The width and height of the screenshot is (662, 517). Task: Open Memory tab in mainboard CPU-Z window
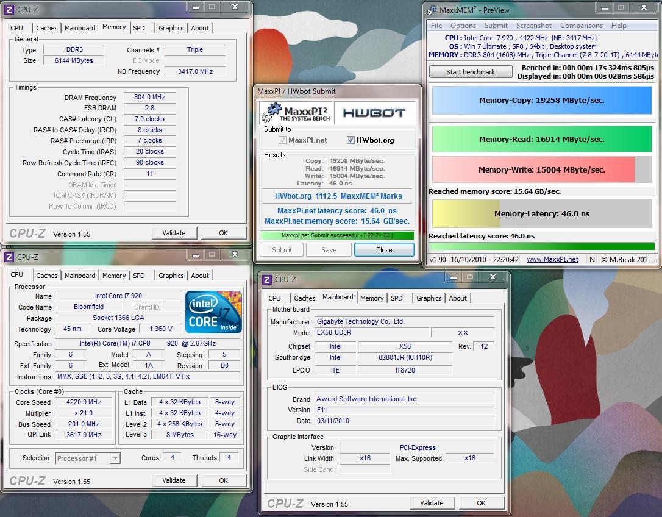pyautogui.click(x=371, y=298)
